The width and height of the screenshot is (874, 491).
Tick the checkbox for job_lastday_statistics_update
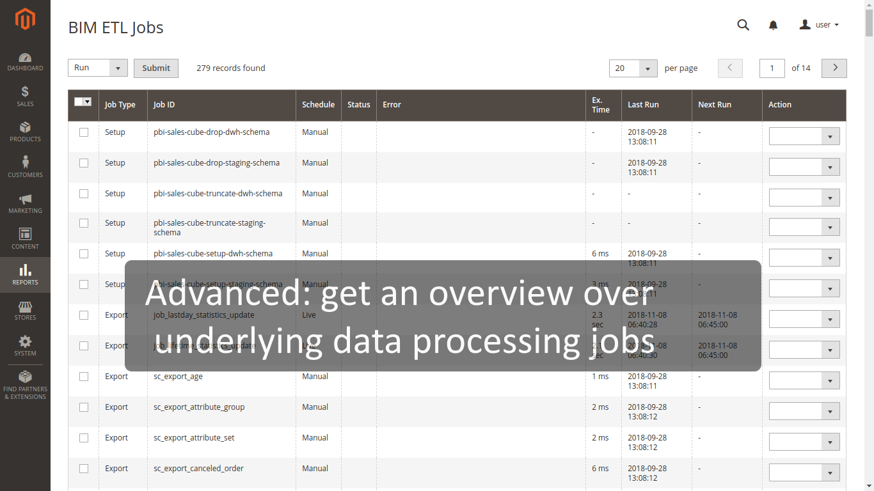[83, 315]
